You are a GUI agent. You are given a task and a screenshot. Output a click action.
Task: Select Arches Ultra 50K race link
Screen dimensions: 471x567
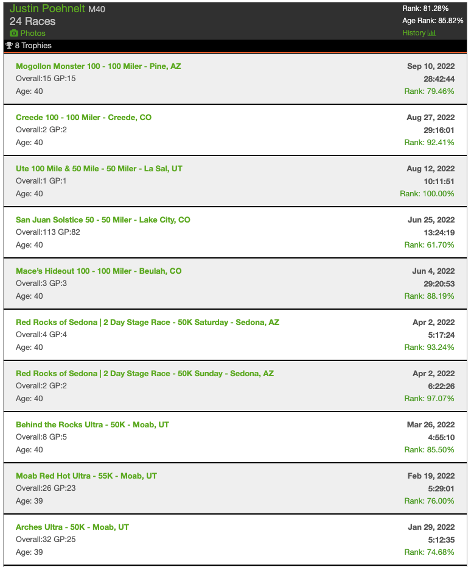pos(72,527)
